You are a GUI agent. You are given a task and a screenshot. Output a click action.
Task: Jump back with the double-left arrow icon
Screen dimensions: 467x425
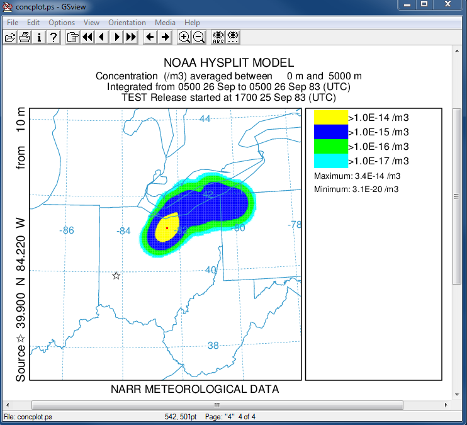87,37
